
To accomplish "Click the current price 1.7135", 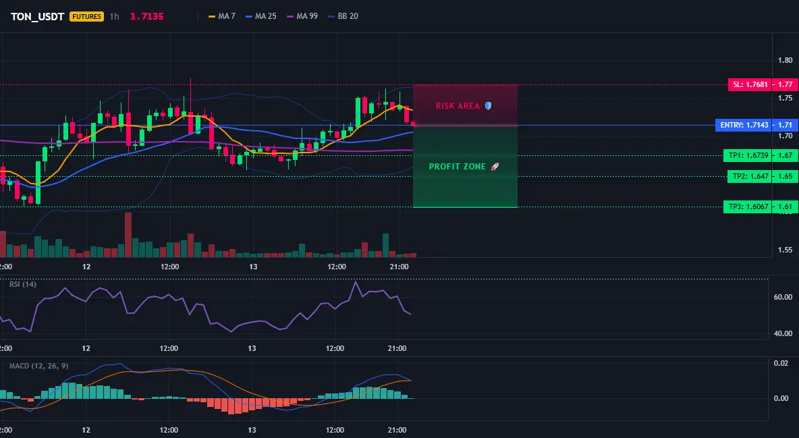I will (x=146, y=16).
